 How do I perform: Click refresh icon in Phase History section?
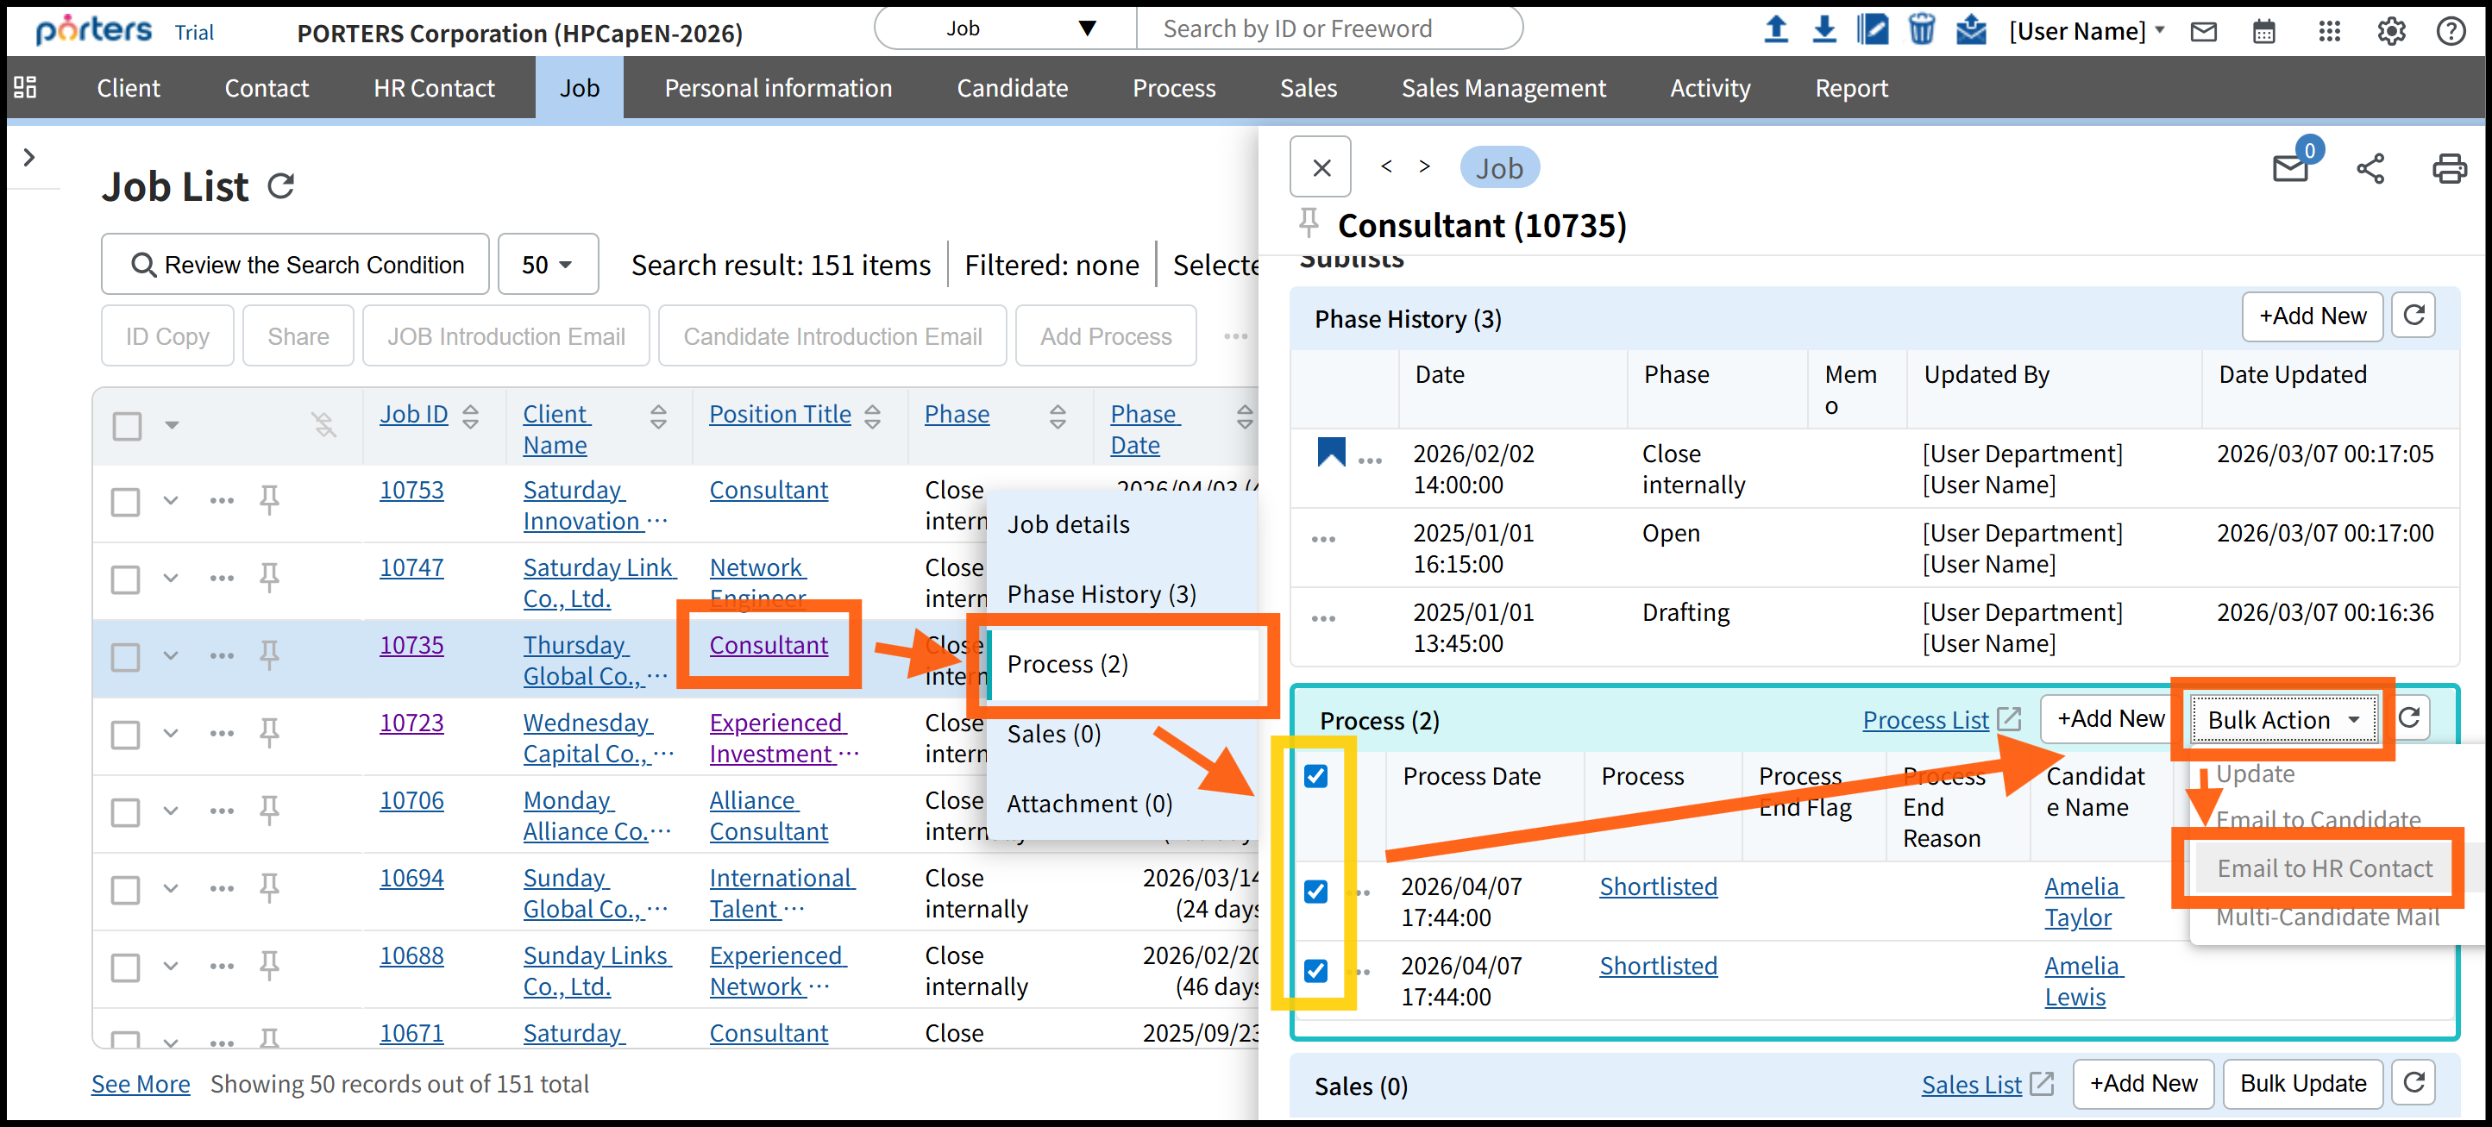[x=2414, y=316]
